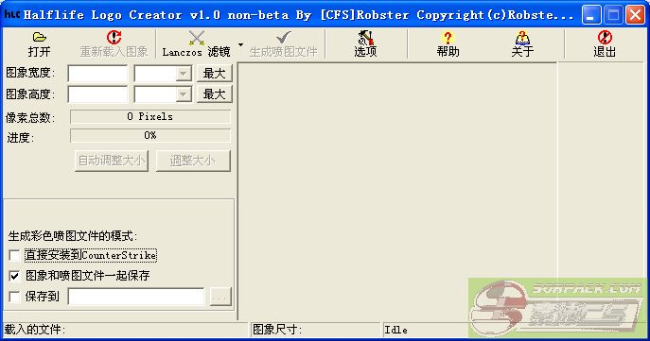Image resolution: width=650 pixels, height=341 pixels.
Task: Enable the 保存到 checkbox
Action: pos(14,297)
